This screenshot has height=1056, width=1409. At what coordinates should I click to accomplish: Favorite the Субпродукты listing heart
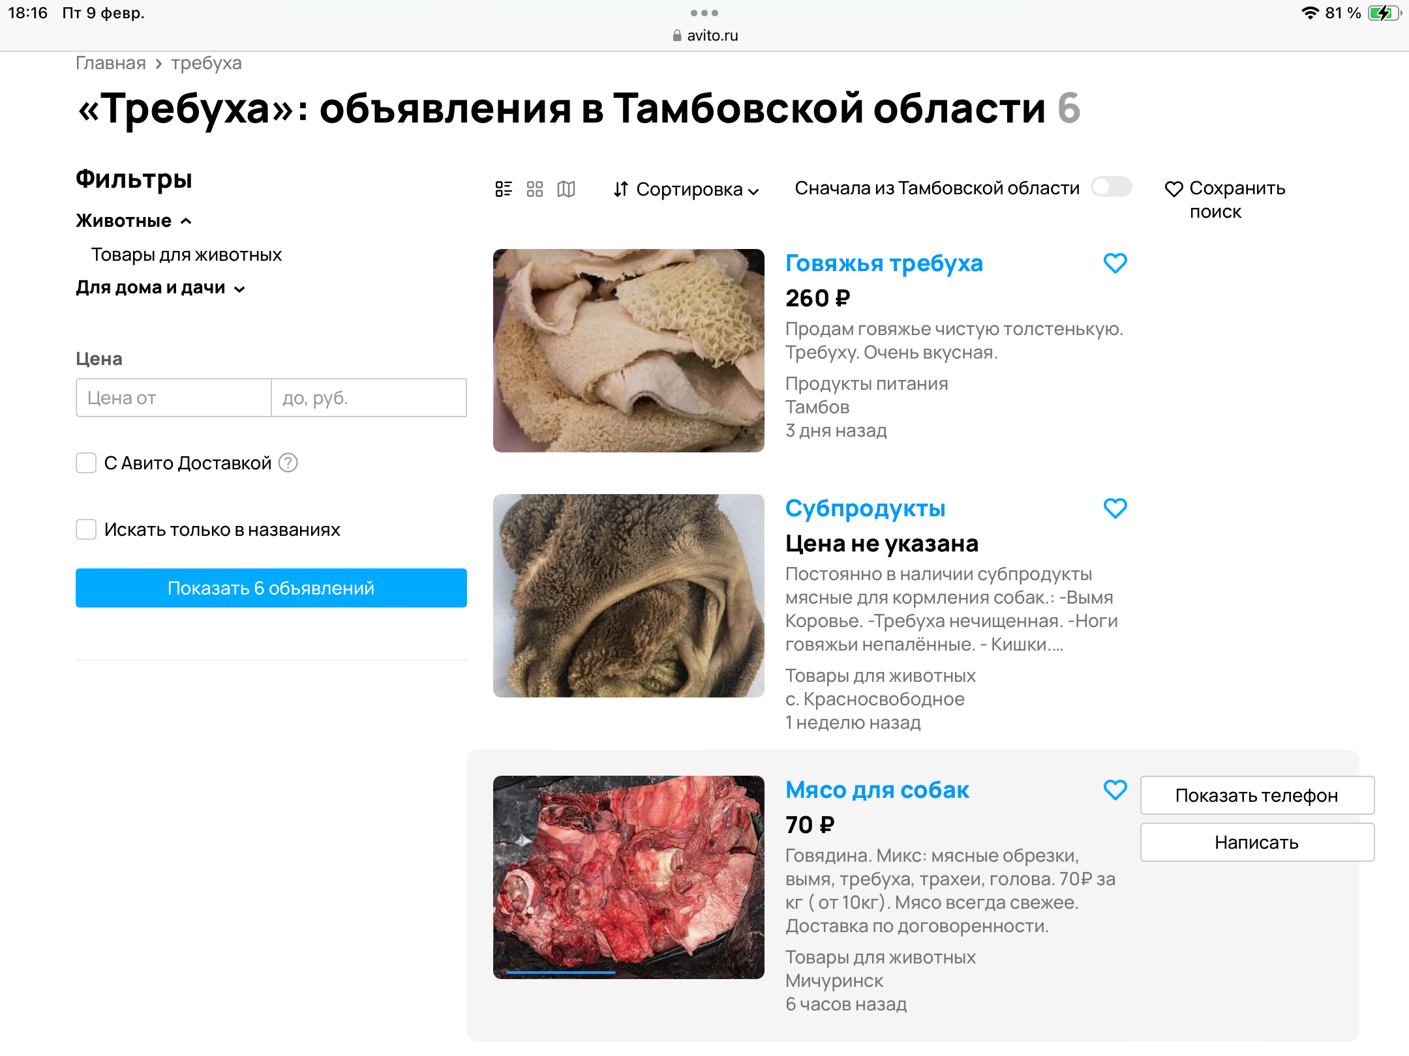point(1115,508)
